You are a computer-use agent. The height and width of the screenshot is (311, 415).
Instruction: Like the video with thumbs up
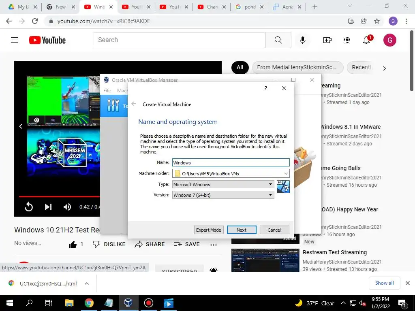[73, 244]
